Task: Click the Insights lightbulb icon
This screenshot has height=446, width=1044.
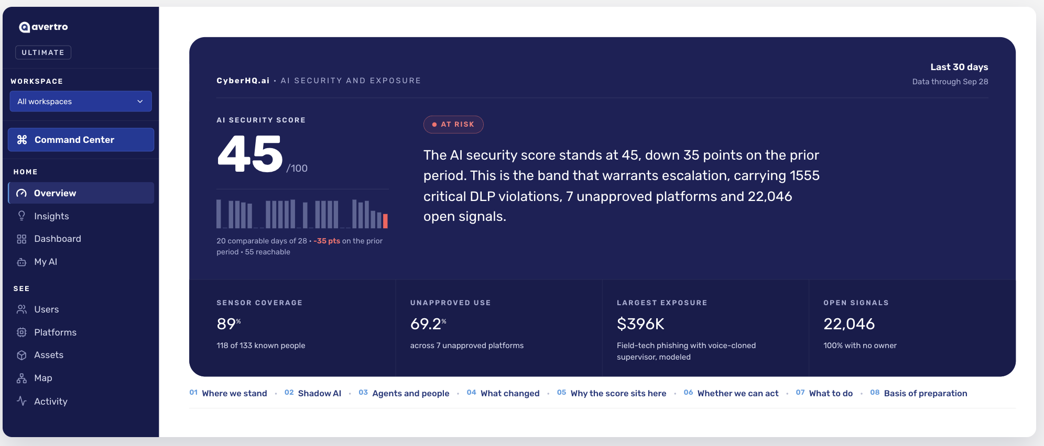Action: pos(21,216)
